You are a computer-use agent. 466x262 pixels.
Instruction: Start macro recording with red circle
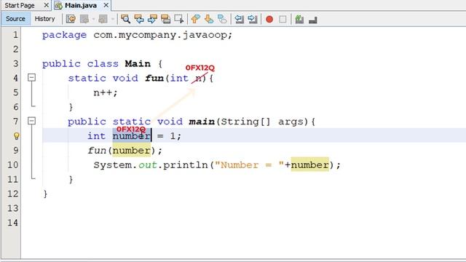click(269, 20)
